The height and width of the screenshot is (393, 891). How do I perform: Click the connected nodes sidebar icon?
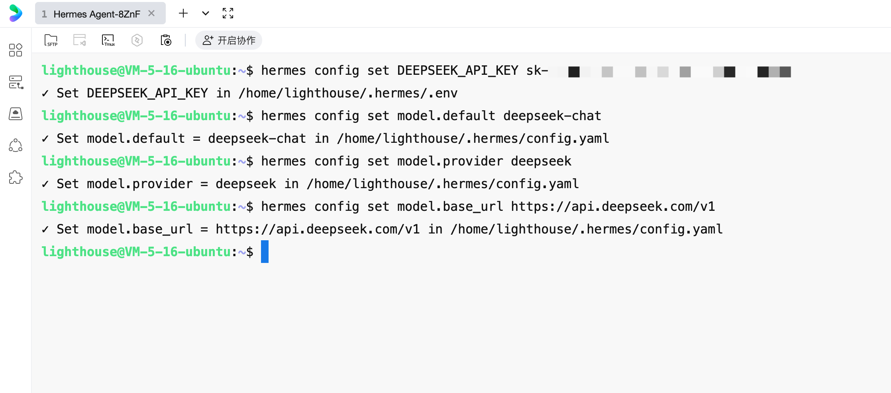click(x=16, y=146)
